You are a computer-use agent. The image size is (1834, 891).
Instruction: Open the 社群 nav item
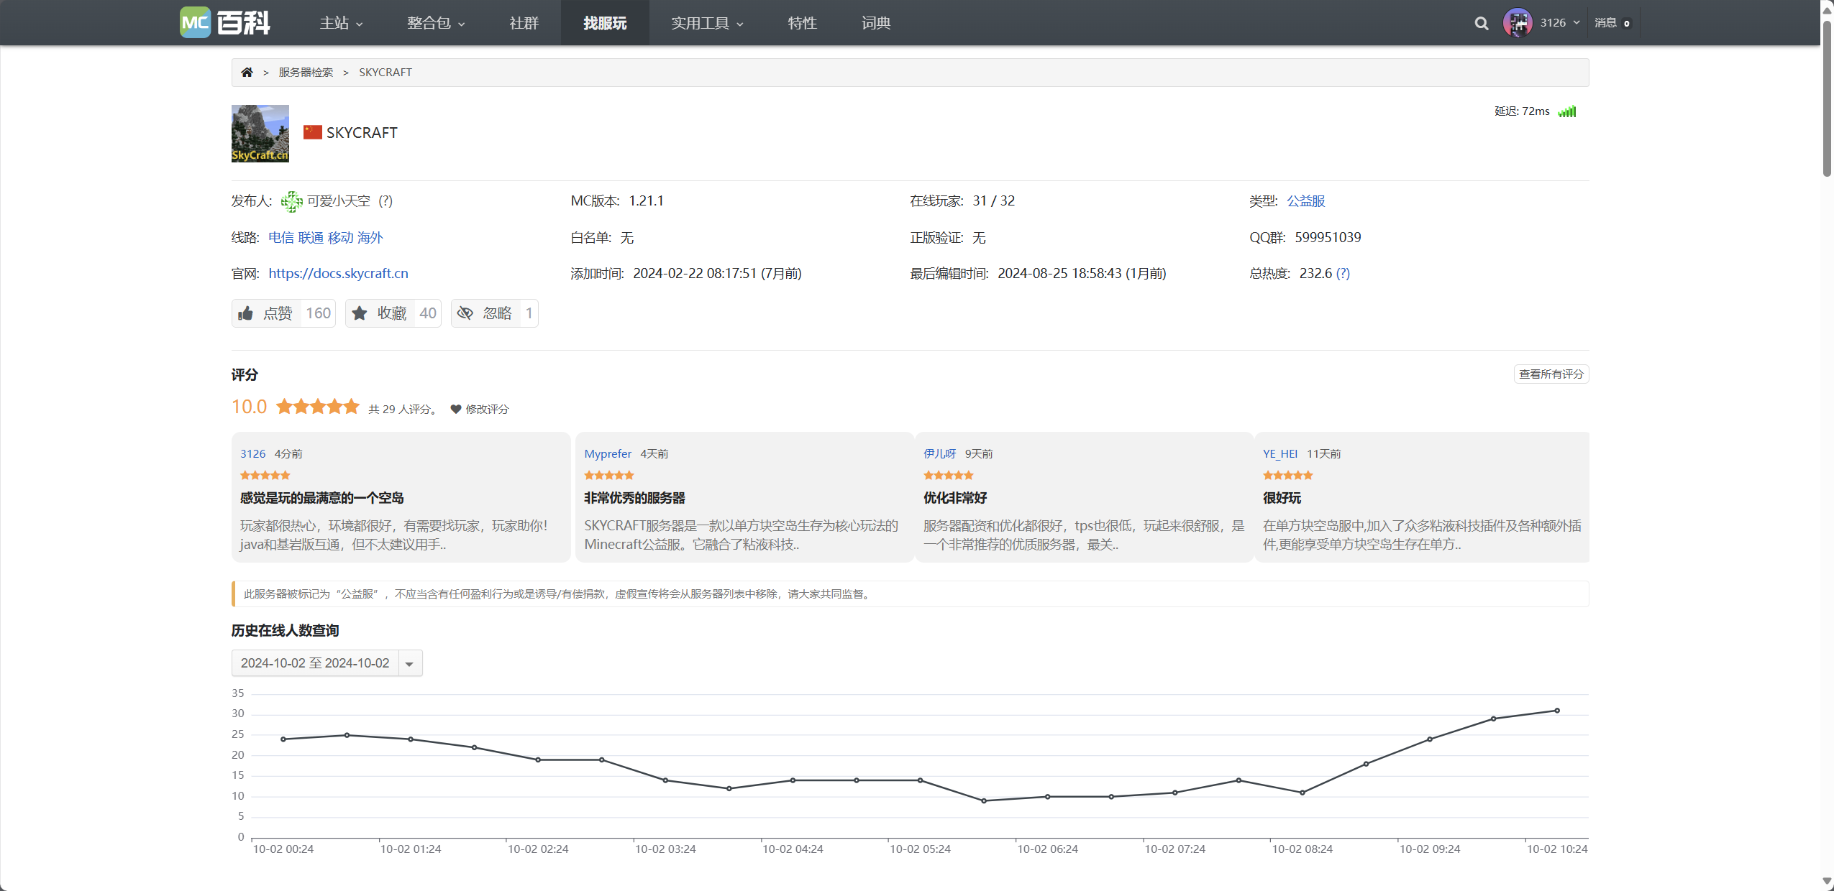pos(524,23)
